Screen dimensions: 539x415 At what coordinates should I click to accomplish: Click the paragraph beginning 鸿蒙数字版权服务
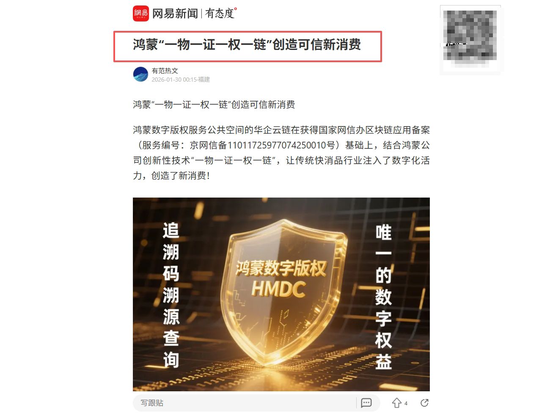click(281, 153)
